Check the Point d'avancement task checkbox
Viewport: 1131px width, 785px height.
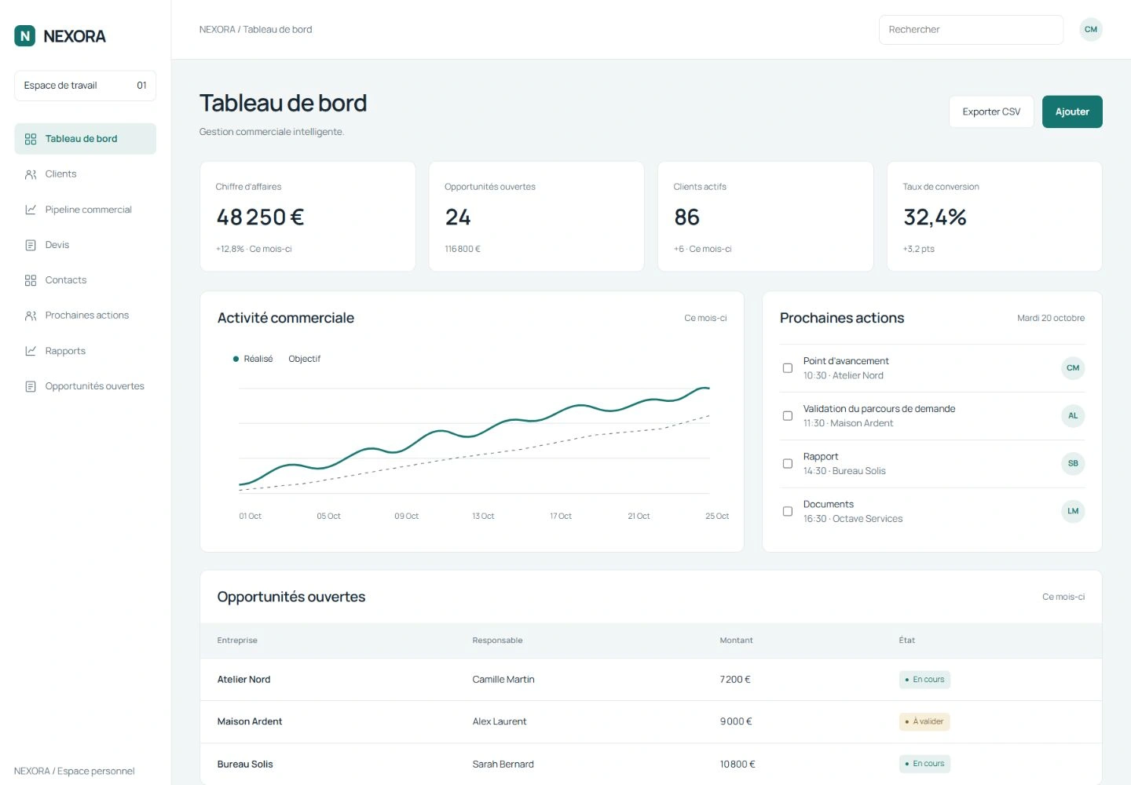(x=787, y=368)
